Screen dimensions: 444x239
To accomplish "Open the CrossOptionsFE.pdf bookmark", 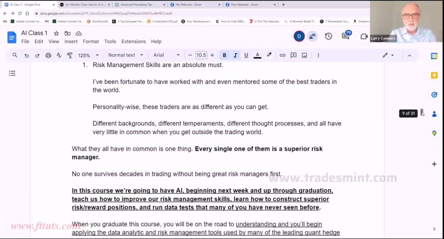I will (162, 21).
